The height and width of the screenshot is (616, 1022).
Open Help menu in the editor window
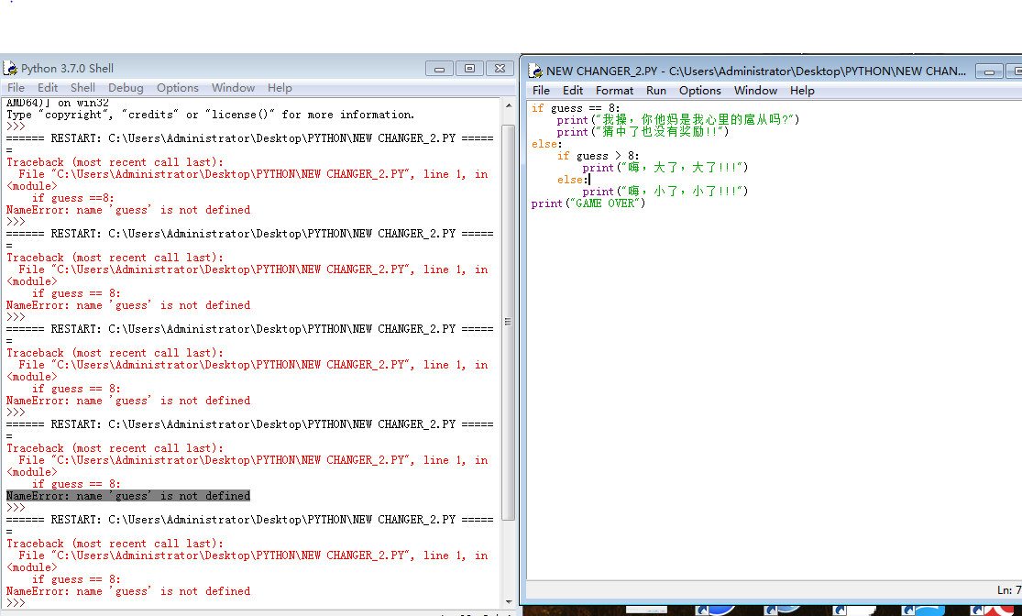(802, 90)
